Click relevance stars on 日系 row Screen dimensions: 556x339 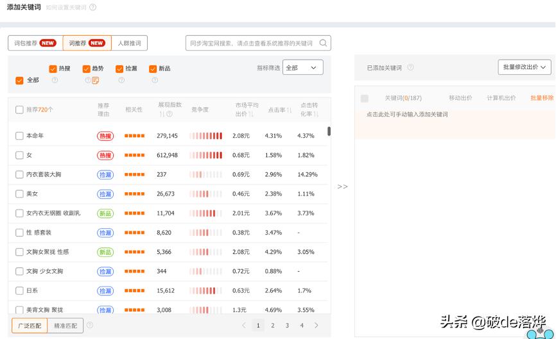coord(134,290)
